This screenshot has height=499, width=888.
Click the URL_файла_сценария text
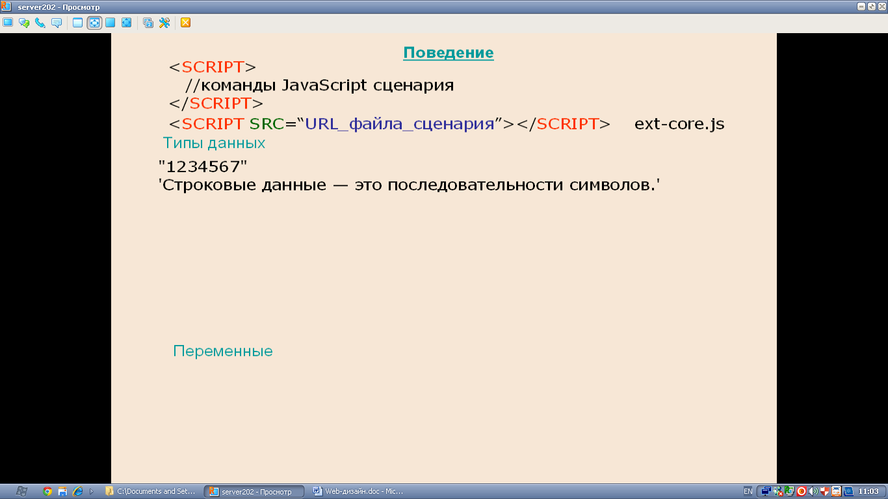coord(400,124)
